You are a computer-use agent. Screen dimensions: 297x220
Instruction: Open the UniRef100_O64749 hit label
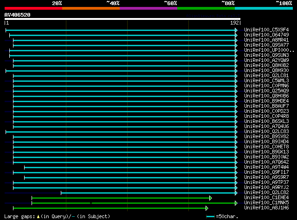(x=266, y=35)
